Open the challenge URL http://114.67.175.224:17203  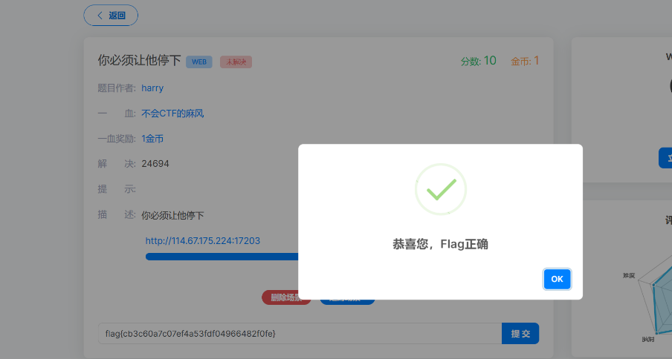(x=203, y=240)
